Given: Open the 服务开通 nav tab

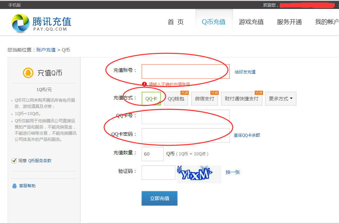Looking at the screenshot, I should (x=289, y=22).
